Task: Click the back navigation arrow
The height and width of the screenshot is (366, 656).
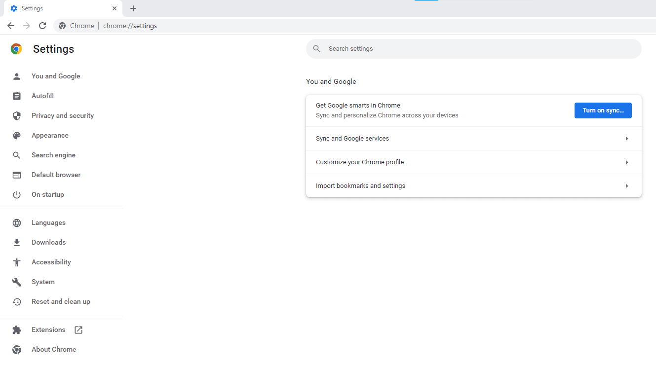Action: 11,26
